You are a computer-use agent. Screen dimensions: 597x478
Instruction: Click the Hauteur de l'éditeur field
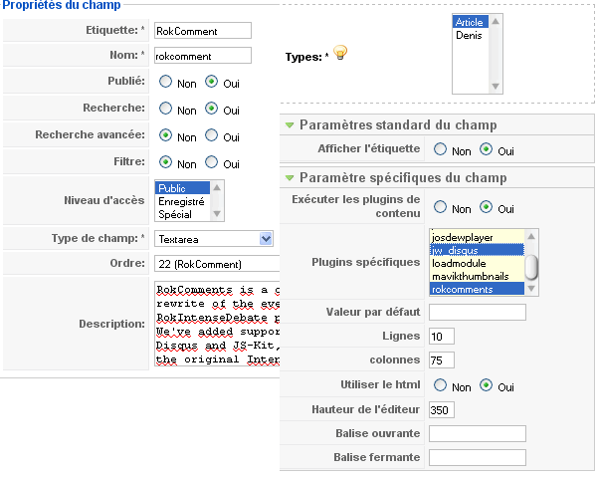click(x=442, y=409)
